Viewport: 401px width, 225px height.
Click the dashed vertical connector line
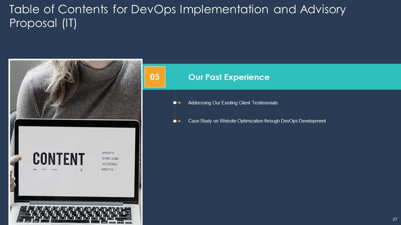(x=174, y=111)
